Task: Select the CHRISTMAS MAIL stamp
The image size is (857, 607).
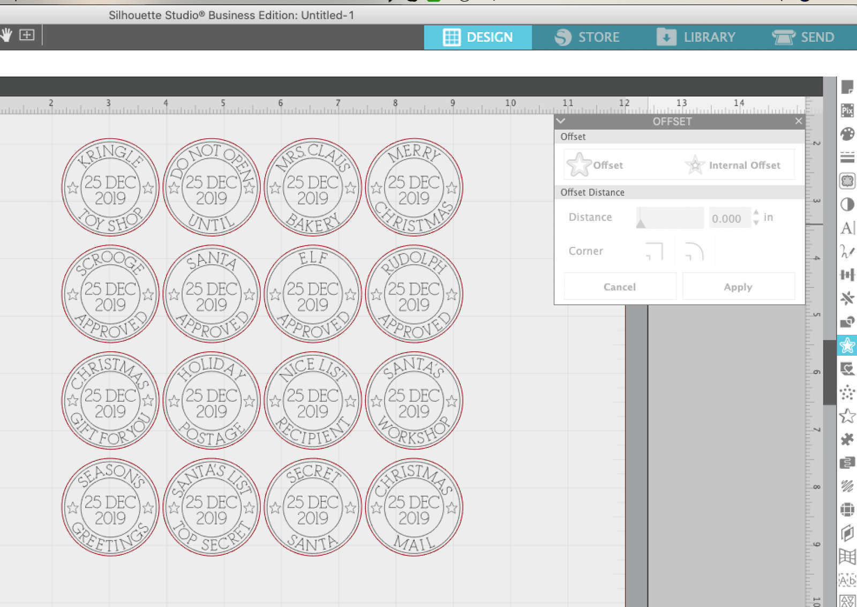Action: (x=414, y=507)
